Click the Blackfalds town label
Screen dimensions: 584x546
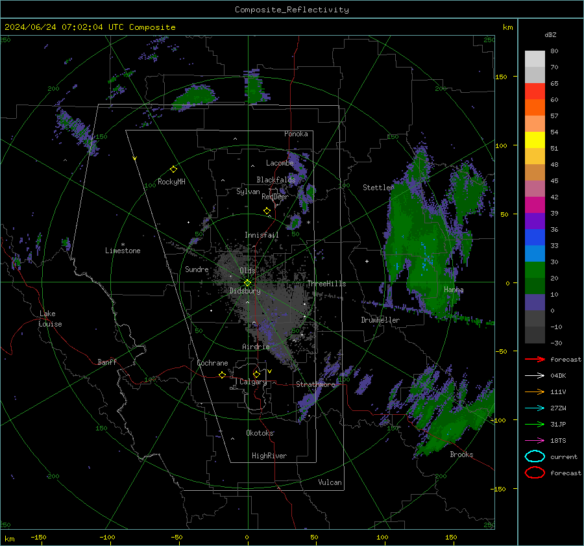pyautogui.click(x=276, y=180)
